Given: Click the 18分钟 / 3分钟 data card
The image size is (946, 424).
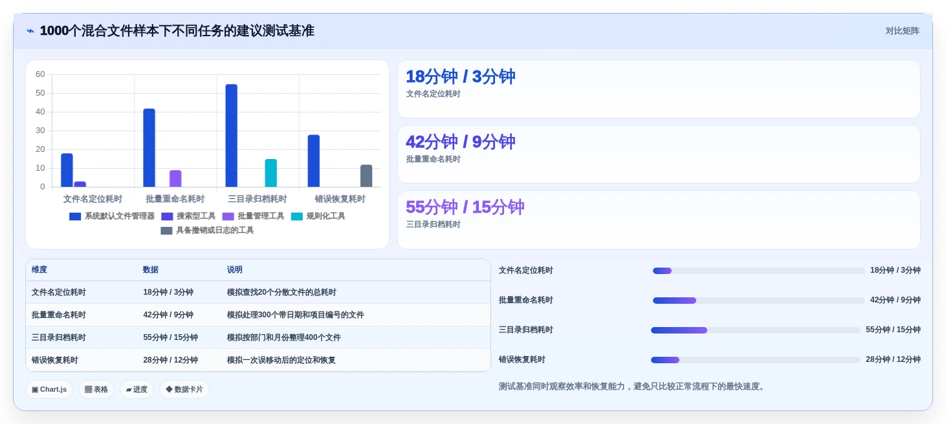Looking at the screenshot, I should [659, 89].
